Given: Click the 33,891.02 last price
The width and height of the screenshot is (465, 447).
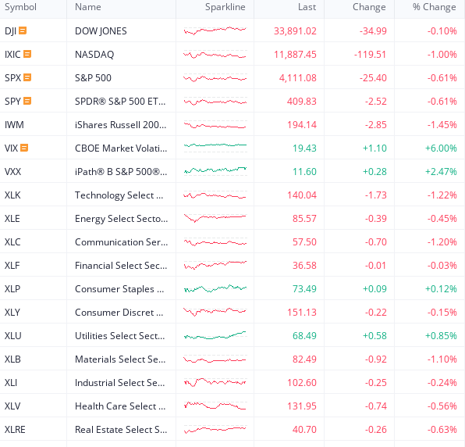Looking at the screenshot, I should pos(295,31).
